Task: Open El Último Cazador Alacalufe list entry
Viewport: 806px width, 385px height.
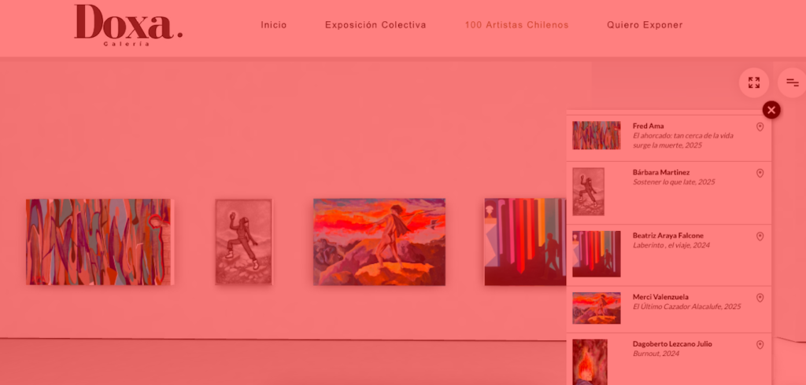Action: pos(669,310)
